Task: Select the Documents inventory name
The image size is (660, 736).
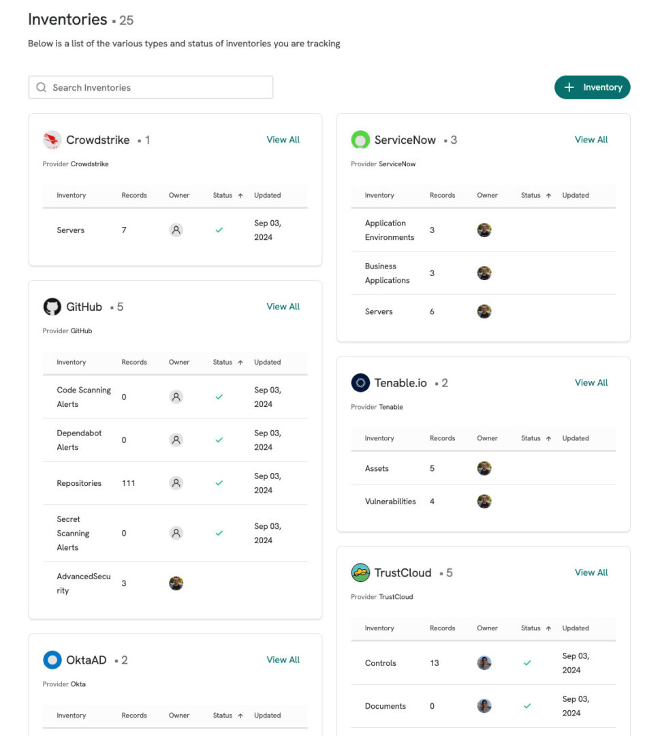Action: (x=385, y=706)
